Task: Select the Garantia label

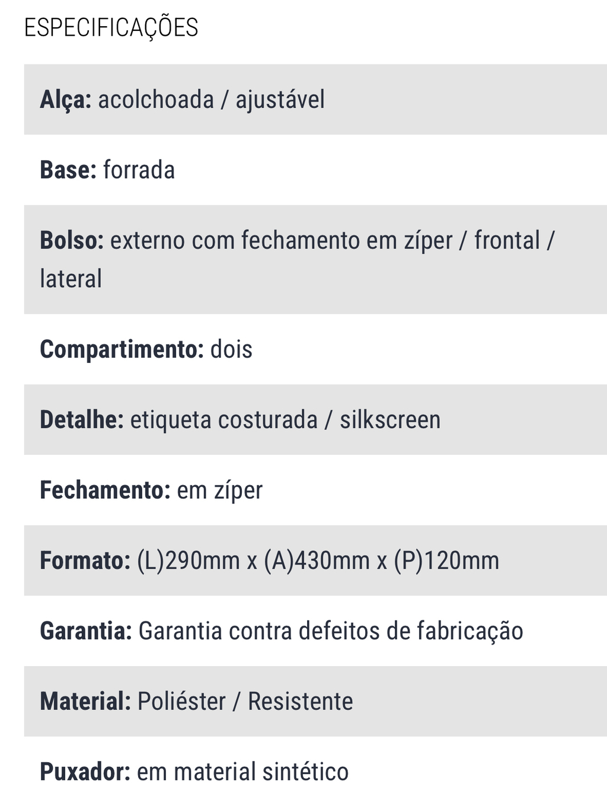Action: tap(86, 631)
